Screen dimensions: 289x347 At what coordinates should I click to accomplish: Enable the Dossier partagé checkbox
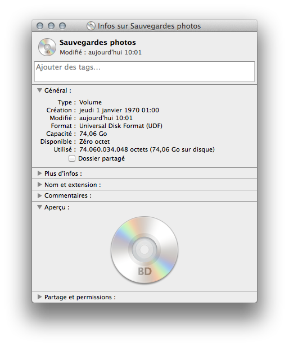pos(72,158)
